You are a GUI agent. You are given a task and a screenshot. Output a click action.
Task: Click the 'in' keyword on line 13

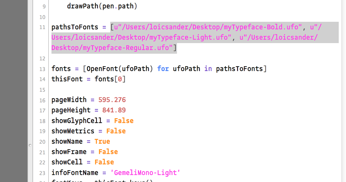pyautogui.click(x=208, y=69)
